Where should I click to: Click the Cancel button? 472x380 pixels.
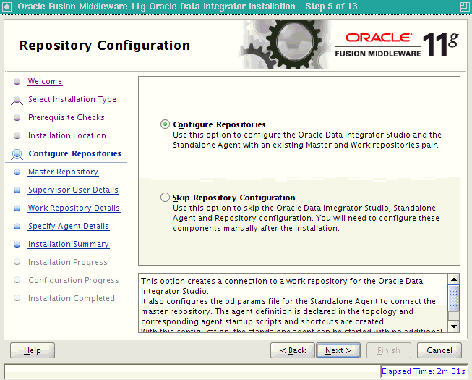[439, 350]
